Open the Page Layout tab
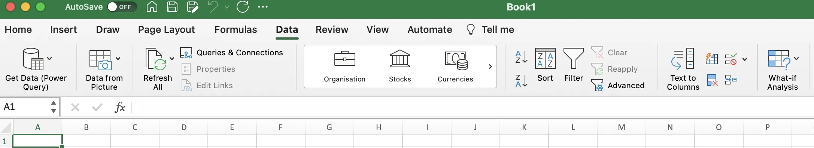 pos(166,30)
